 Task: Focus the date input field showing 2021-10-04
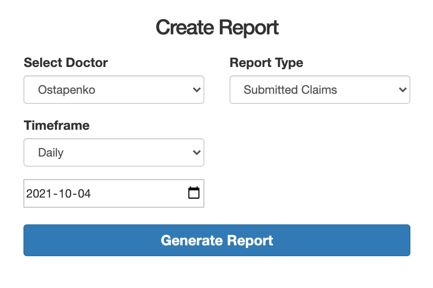click(x=114, y=193)
